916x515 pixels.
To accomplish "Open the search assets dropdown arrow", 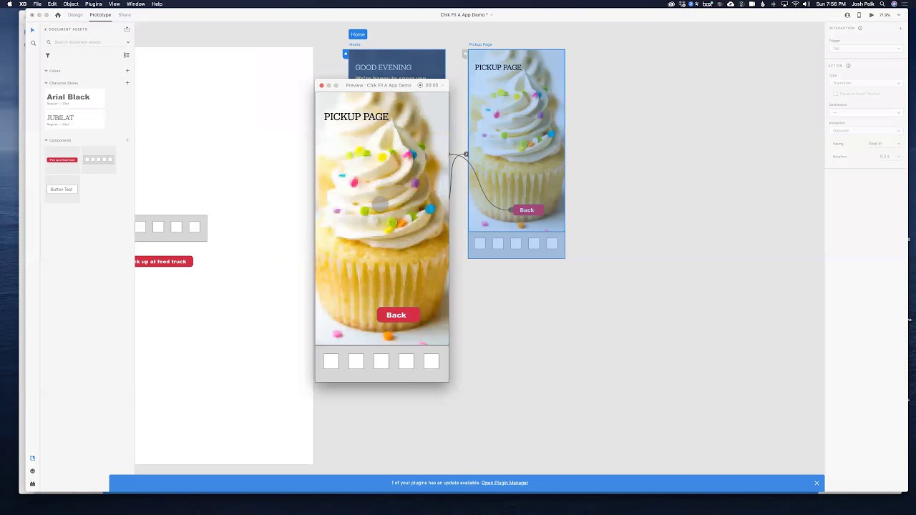I will click(x=127, y=42).
